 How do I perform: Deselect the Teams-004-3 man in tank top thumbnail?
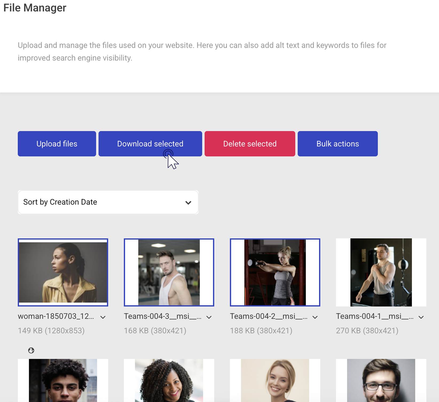tap(169, 272)
